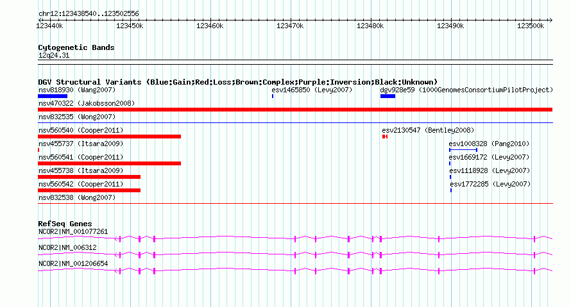
Task: Select the RefSeq Genes track heading
Action: tap(65, 224)
